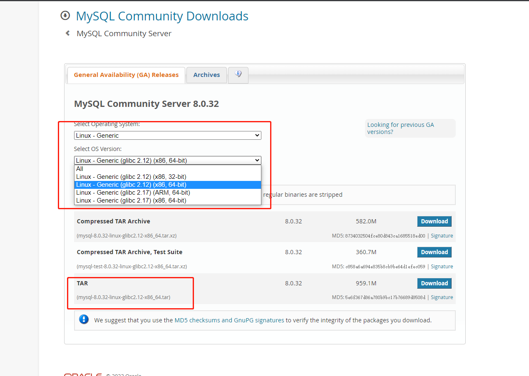
Task: Open Signature link for the TAR file
Action: [442, 297]
